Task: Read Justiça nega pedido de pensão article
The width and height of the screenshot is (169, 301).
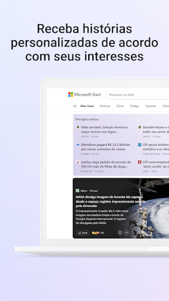Action: tap(106, 164)
